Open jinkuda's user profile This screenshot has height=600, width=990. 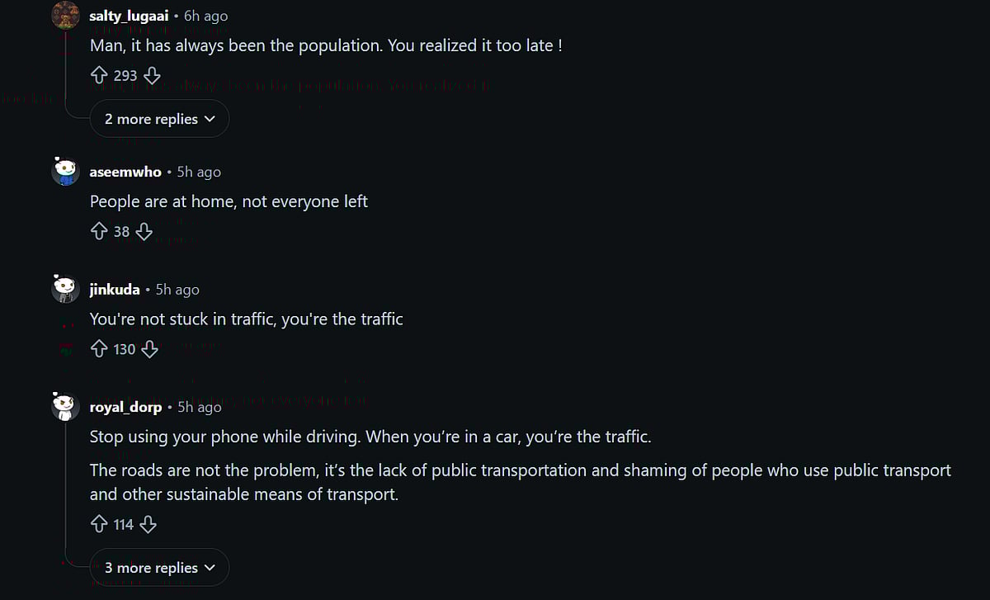click(x=115, y=290)
